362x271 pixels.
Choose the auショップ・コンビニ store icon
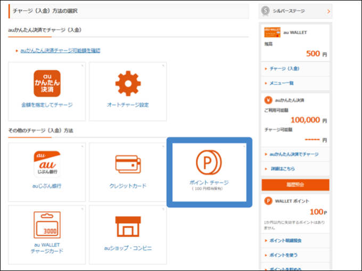coord(128,227)
